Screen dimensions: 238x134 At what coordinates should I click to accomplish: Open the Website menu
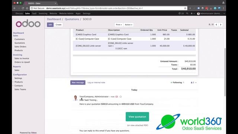[53, 13]
